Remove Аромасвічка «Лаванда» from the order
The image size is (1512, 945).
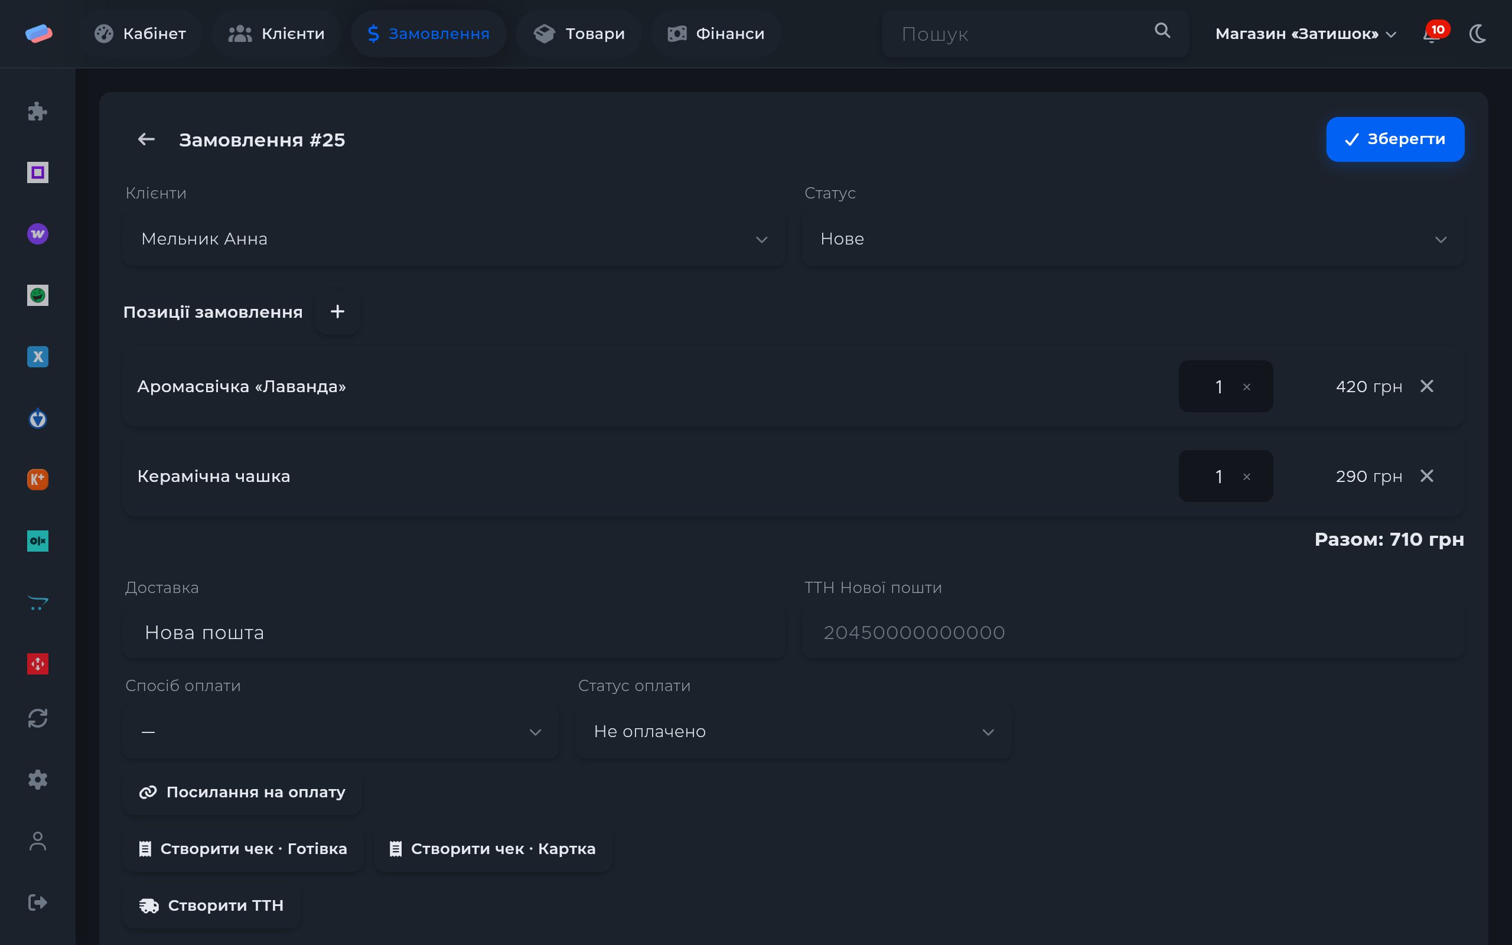click(x=1427, y=386)
